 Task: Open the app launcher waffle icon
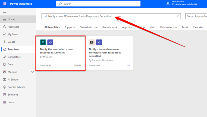[x=4, y=4]
